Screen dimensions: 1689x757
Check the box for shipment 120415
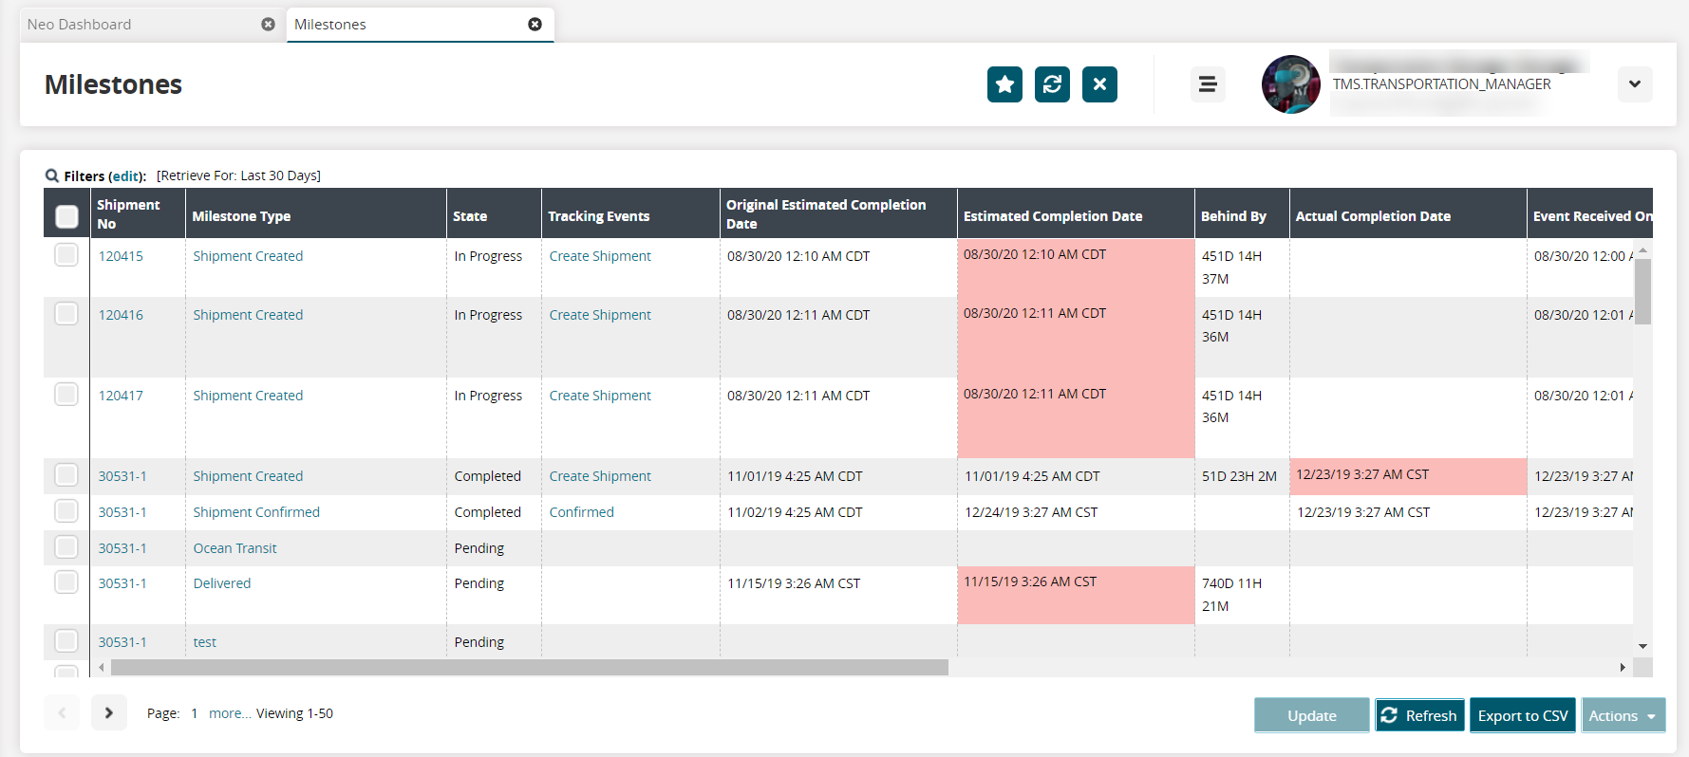click(66, 255)
